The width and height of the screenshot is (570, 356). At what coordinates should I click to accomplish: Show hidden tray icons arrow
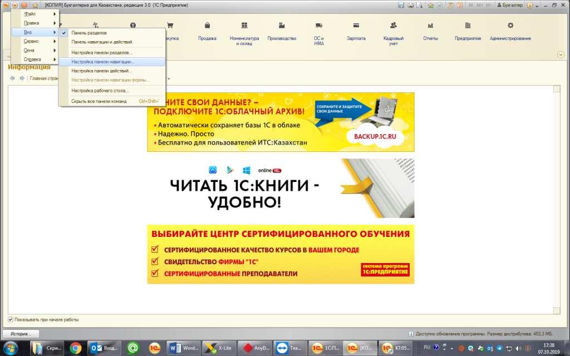[452, 348]
